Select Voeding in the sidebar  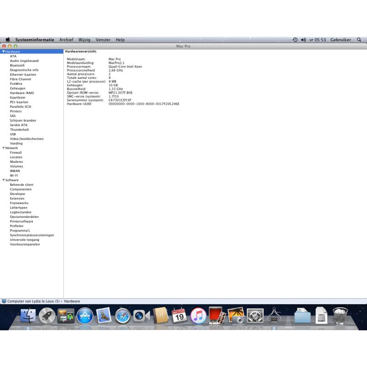tap(16, 143)
